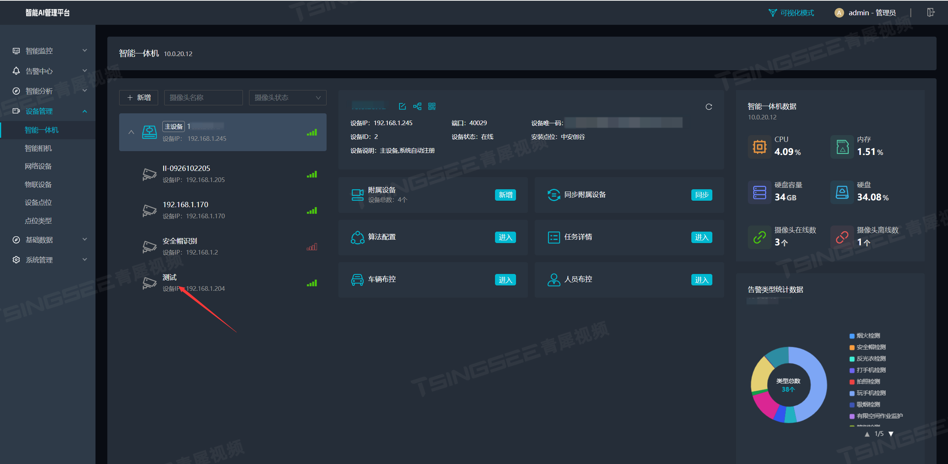This screenshot has width=948, height=464.
Task: Collapse the 主设备 tree node
Action: [131, 132]
